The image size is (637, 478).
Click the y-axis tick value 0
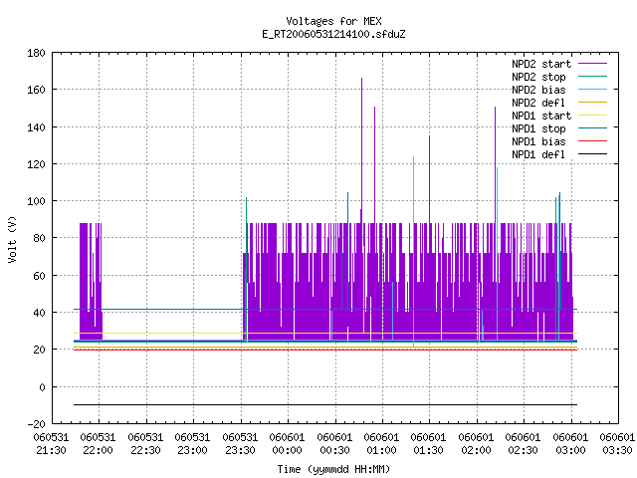[x=42, y=387]
